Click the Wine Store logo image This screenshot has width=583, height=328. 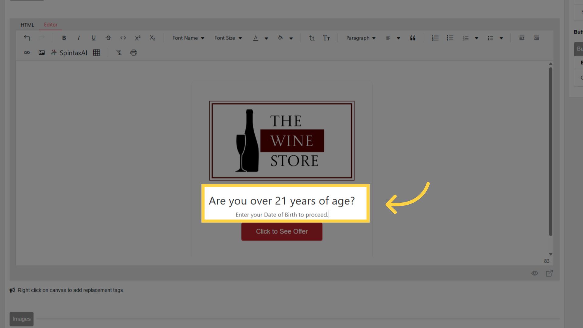pos(282,141)
